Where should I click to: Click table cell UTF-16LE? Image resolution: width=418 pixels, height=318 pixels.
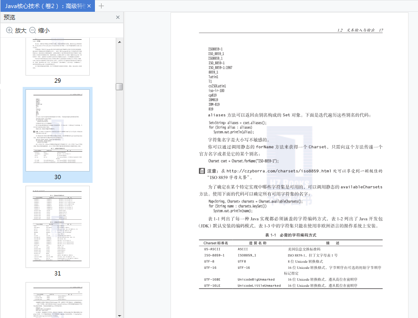coord(212,286)
